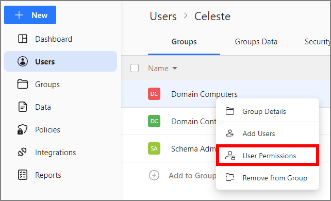Click the plus icon on New button
Image resolution: width=331 pixels, height=201 pixels.
[19, 15]
